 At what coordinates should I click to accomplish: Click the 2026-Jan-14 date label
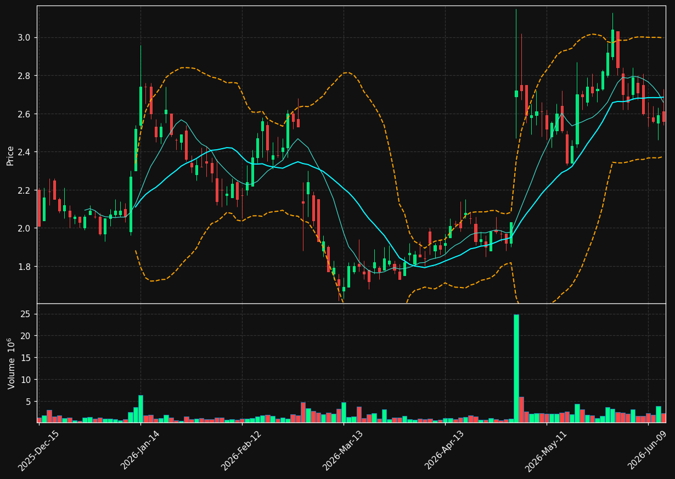point(140,450)
